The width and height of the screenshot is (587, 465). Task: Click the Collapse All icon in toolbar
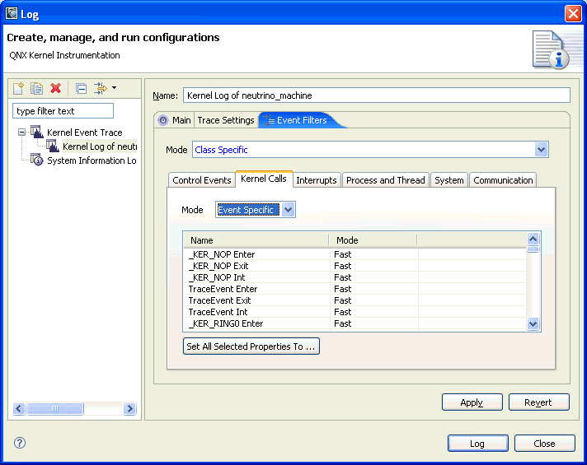[x=81, y=88]
